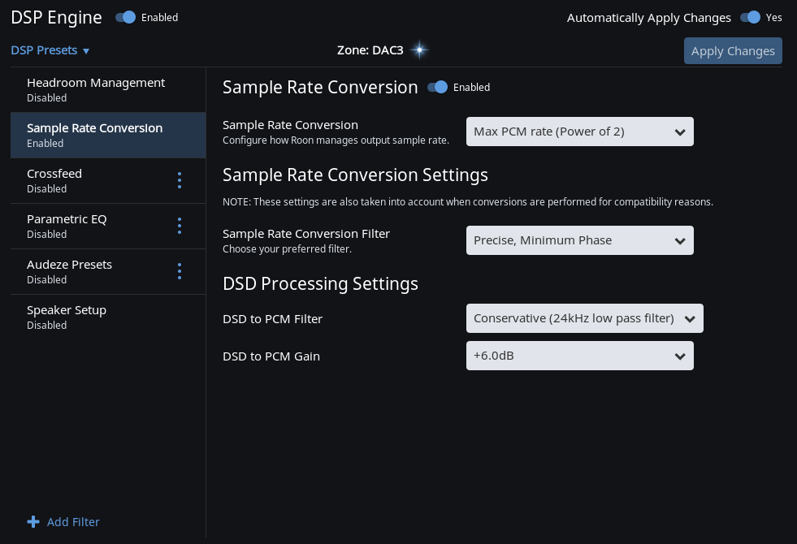Toggle the DSP Engine enabled switch
Image resolution: width=797 pixels, height=544 pixels.
click(x=125, y=17)
